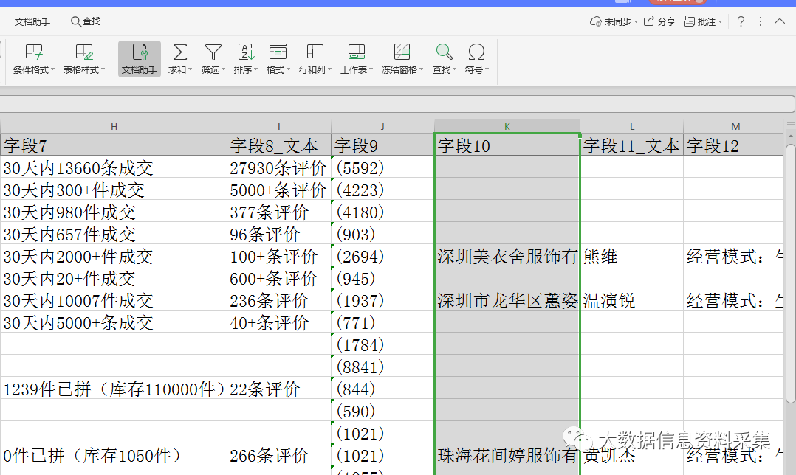Click the 格式 format icon

[278, 52]
